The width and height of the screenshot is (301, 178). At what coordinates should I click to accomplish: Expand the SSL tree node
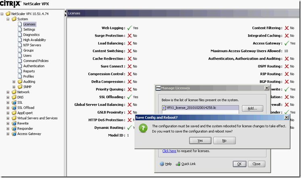[x=8, y=103]
